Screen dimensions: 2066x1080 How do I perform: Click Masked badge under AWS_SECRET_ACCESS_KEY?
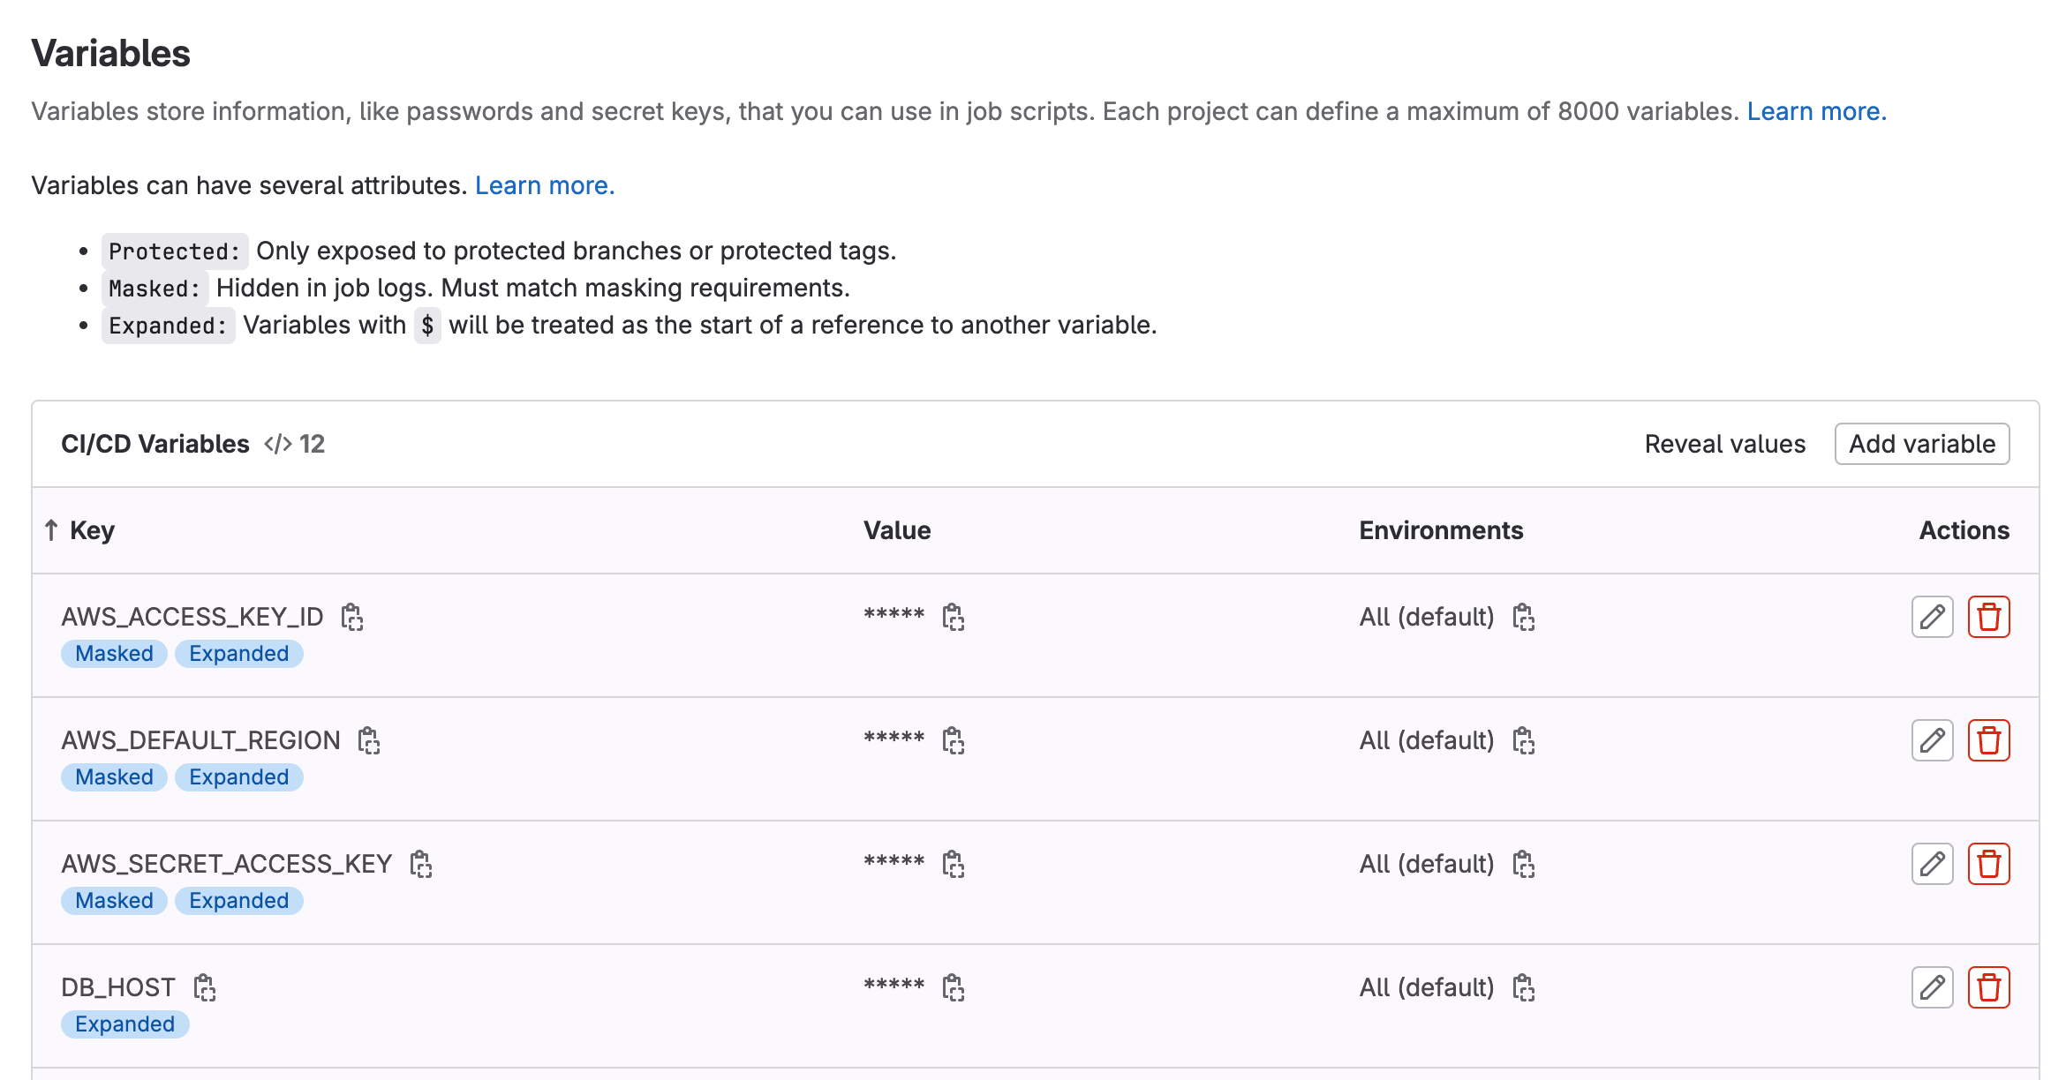click(x=114, y=901)
